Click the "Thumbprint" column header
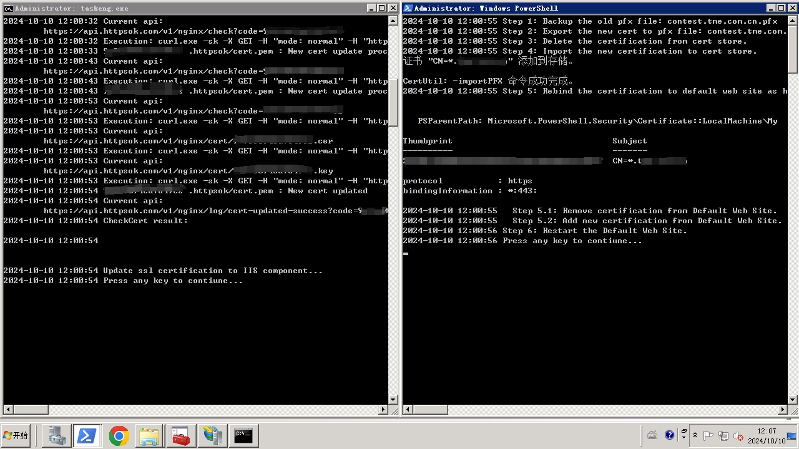799x449 pixels. [x=428, y=141]
